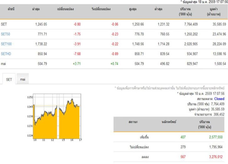The width and height of the screenshot is (228, 164).
Task: Open the SET50 index link
Action: coord(5,34)
